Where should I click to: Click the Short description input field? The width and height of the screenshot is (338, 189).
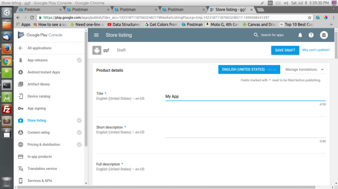(x=245, y=133)
